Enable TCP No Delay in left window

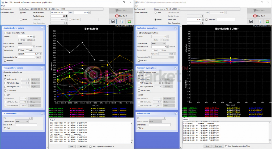5,90
